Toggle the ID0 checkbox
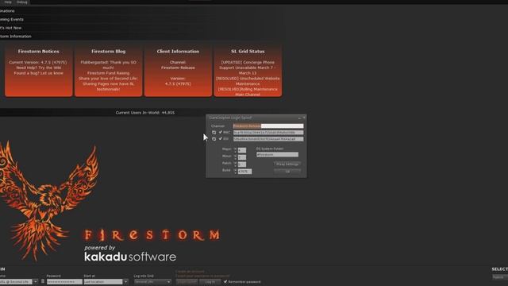Screen dimensions: 508x286 click(221, 139)
